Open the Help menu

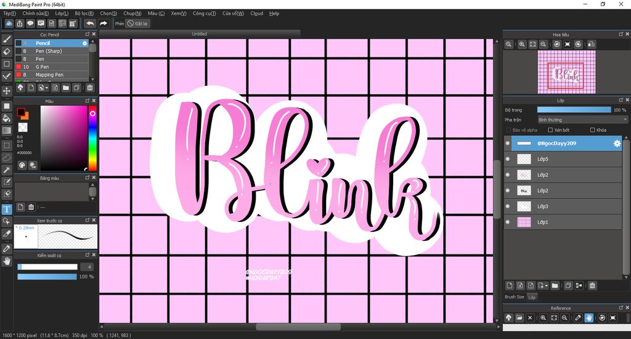274,14
